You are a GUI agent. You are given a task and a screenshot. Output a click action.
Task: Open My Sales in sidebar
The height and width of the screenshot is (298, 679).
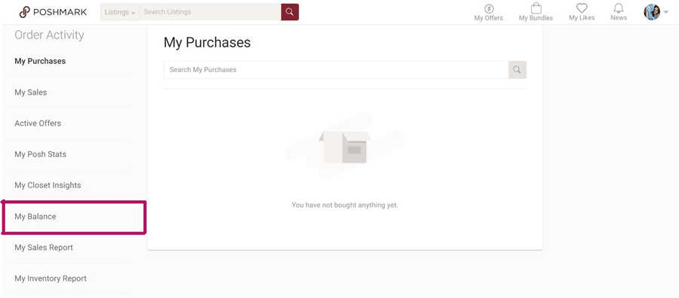click(x=31, y=93)
